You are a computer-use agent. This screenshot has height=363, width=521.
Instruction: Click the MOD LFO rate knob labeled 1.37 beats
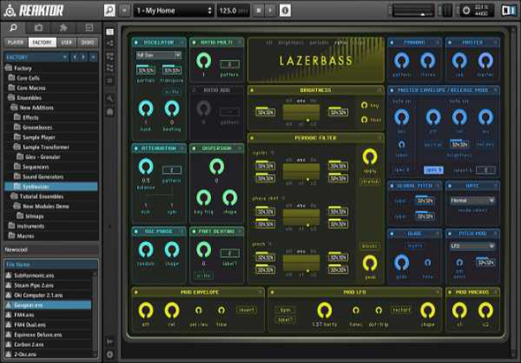point(325,311)
